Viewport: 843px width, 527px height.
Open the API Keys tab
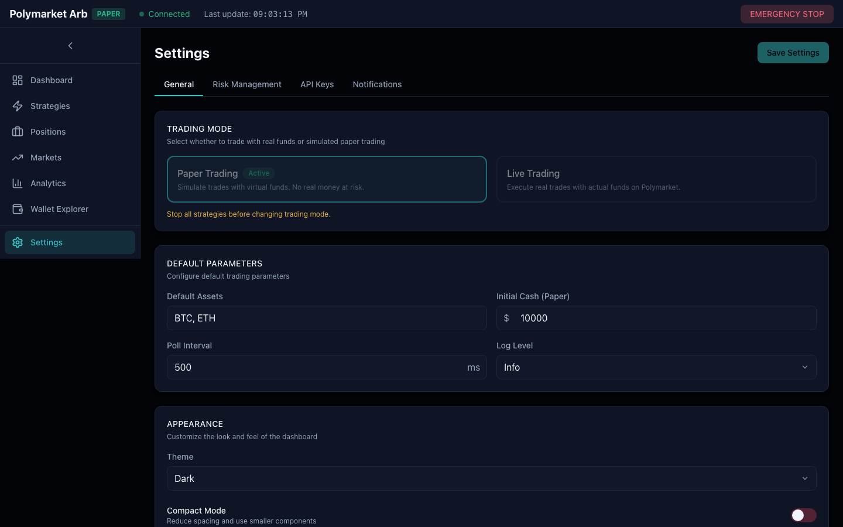point(317,84)
